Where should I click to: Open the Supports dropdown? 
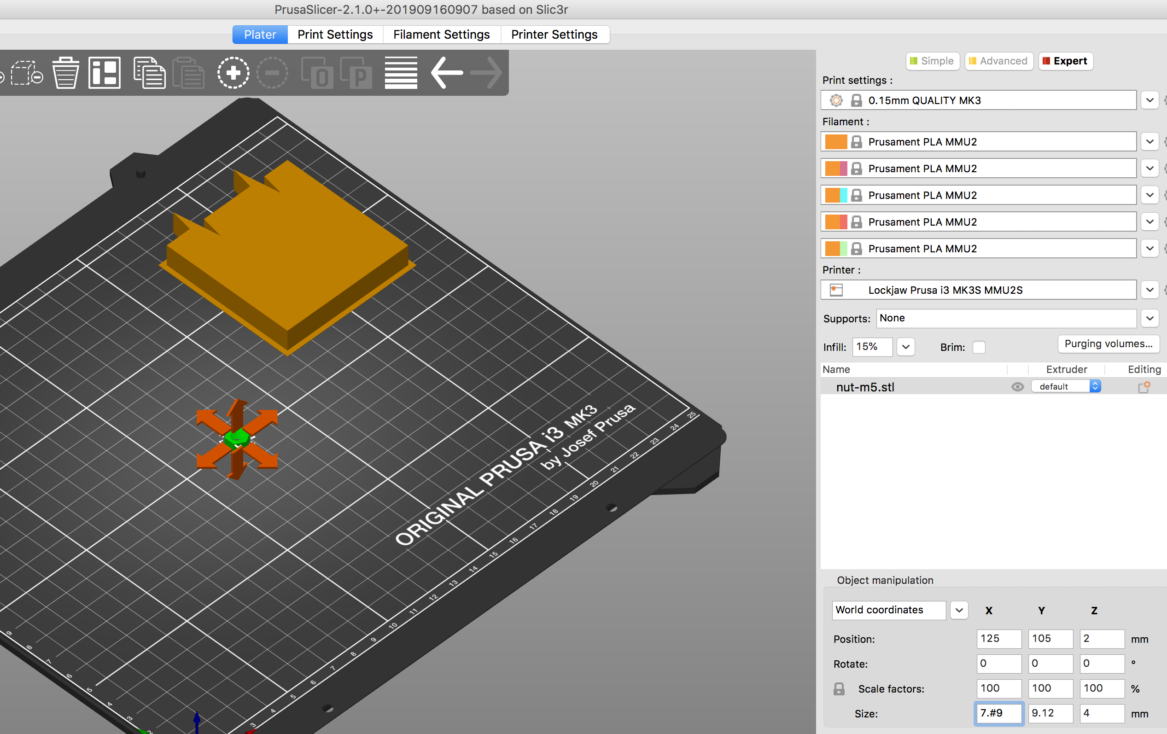point(1149,318)
